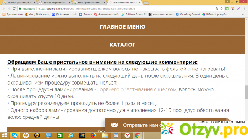The image size is (248, 139).
Task: Click the Windows Start button
Action: pyautogui.click(x=5, y=135)
